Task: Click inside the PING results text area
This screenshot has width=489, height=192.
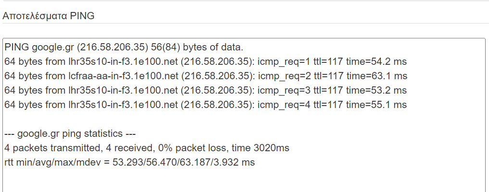Action: coord(244,115)
